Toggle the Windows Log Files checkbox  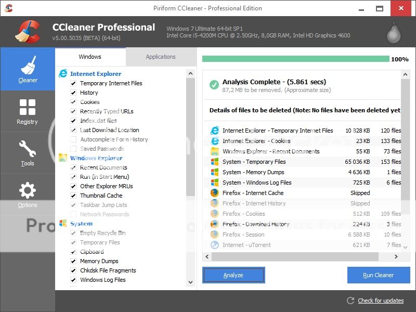73,280
